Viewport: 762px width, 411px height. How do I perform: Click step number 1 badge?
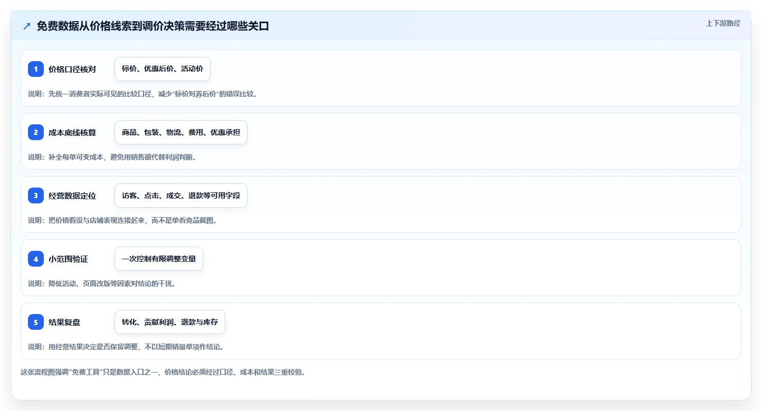point(36,69)
